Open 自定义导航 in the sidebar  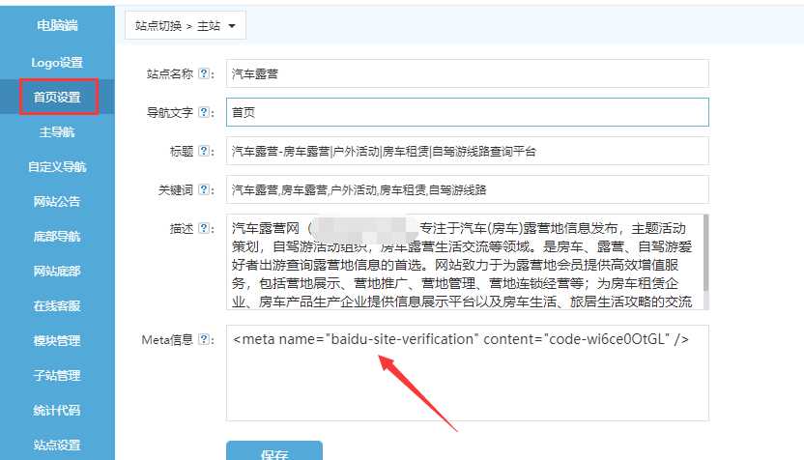coord(57,166)
